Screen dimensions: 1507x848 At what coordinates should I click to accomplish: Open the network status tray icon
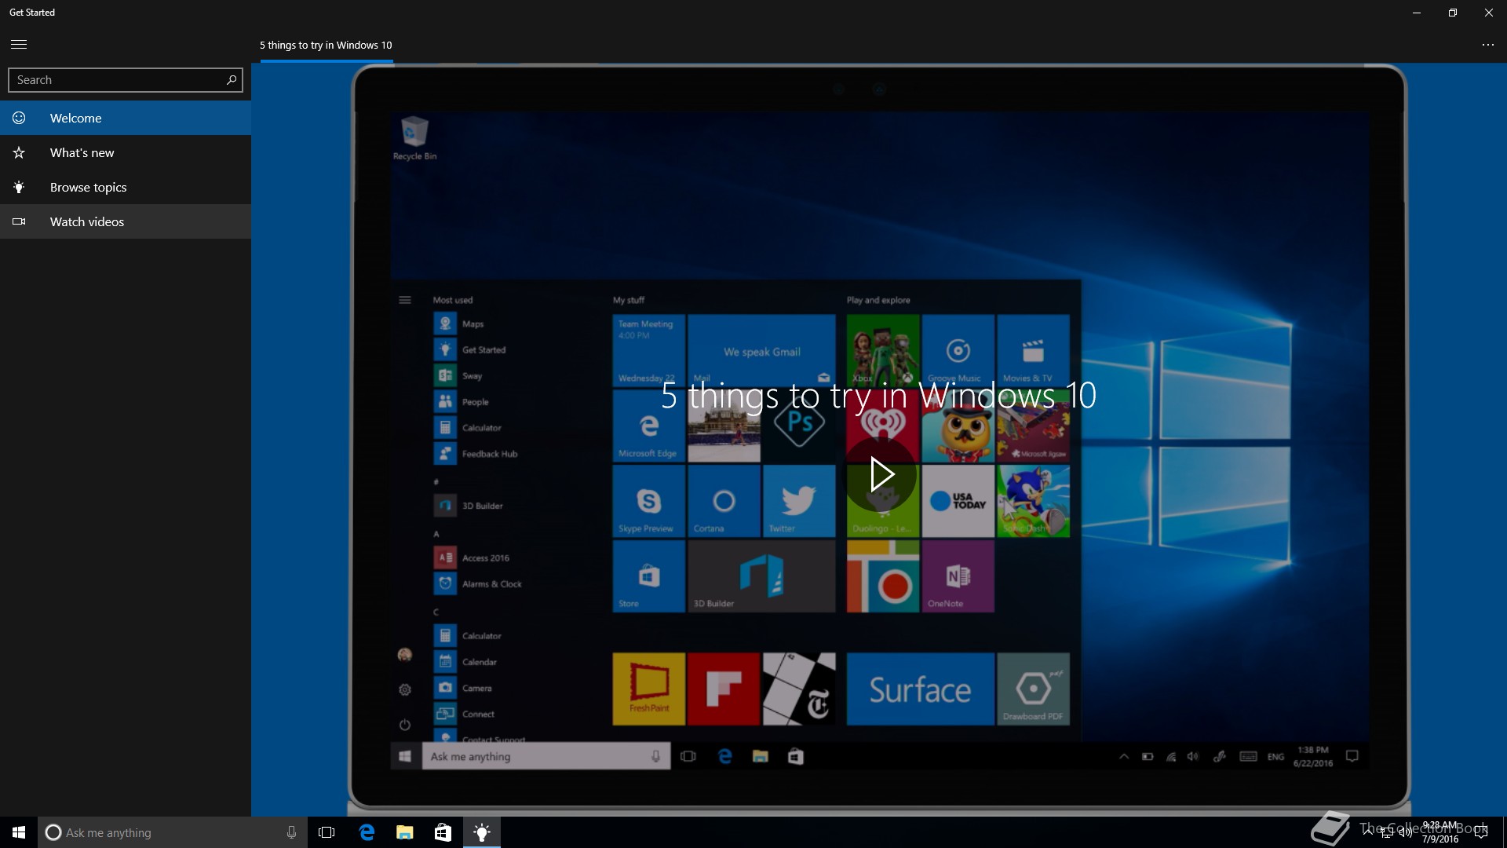pos(1387,832)
